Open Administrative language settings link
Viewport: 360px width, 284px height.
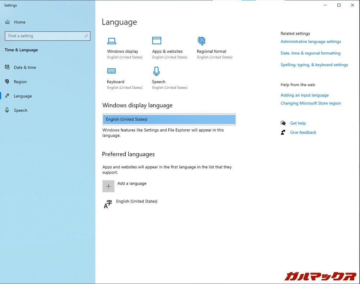click(x=310, y=42)
